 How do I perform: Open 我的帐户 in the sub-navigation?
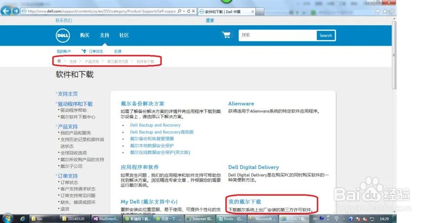64,51
